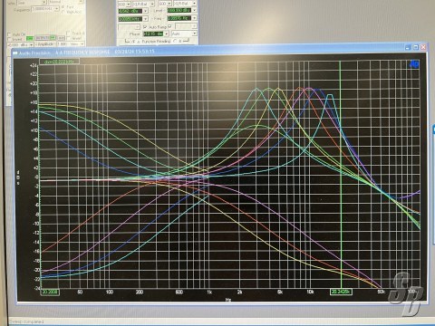This screenshot has width=435, height=326.
Task: Open the generator Frequency dropdown
Action: (x=56, y=9)
